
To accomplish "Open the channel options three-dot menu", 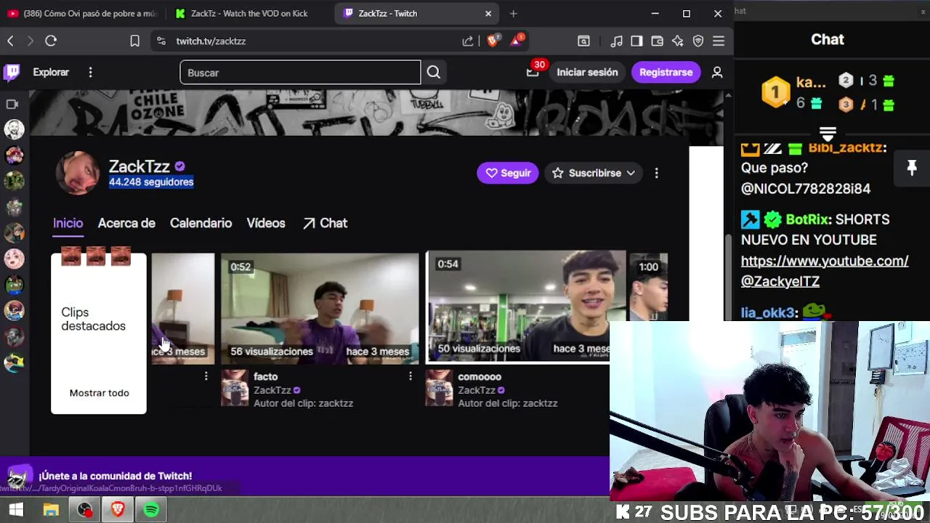I will pos(656,173).
